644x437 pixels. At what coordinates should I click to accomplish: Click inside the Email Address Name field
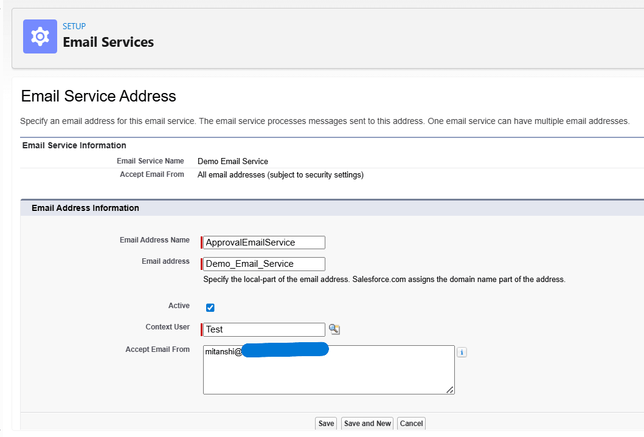263,242
